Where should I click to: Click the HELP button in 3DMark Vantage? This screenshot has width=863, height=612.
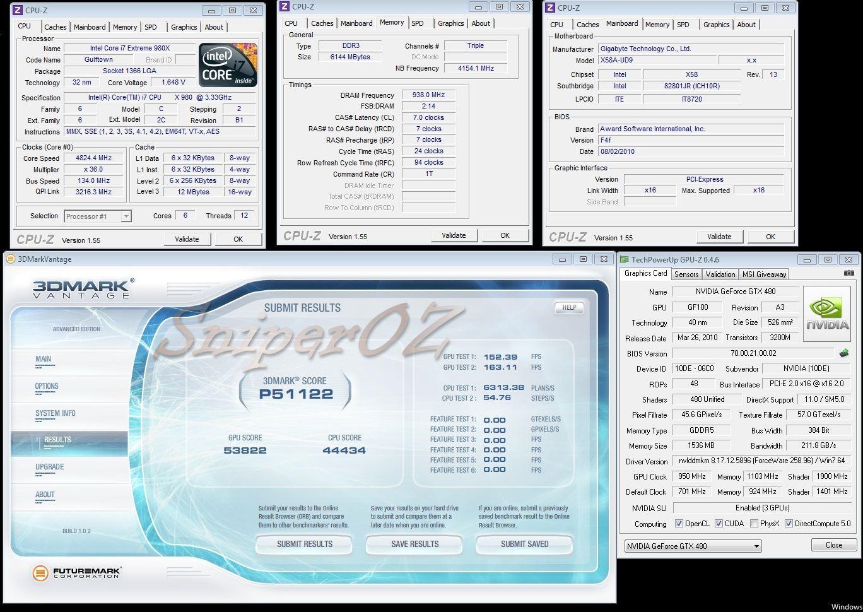tap(569, 307)
